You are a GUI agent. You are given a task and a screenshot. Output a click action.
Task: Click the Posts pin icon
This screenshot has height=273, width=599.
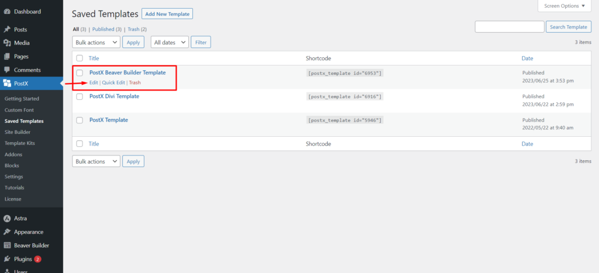[x=7, y=29]
